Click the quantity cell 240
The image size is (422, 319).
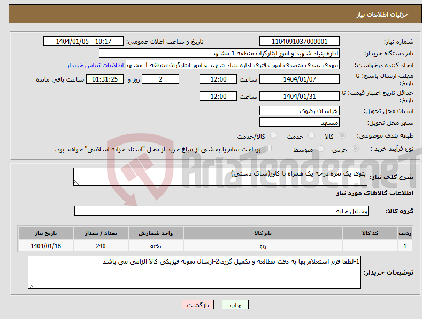(x=101, y=246)
